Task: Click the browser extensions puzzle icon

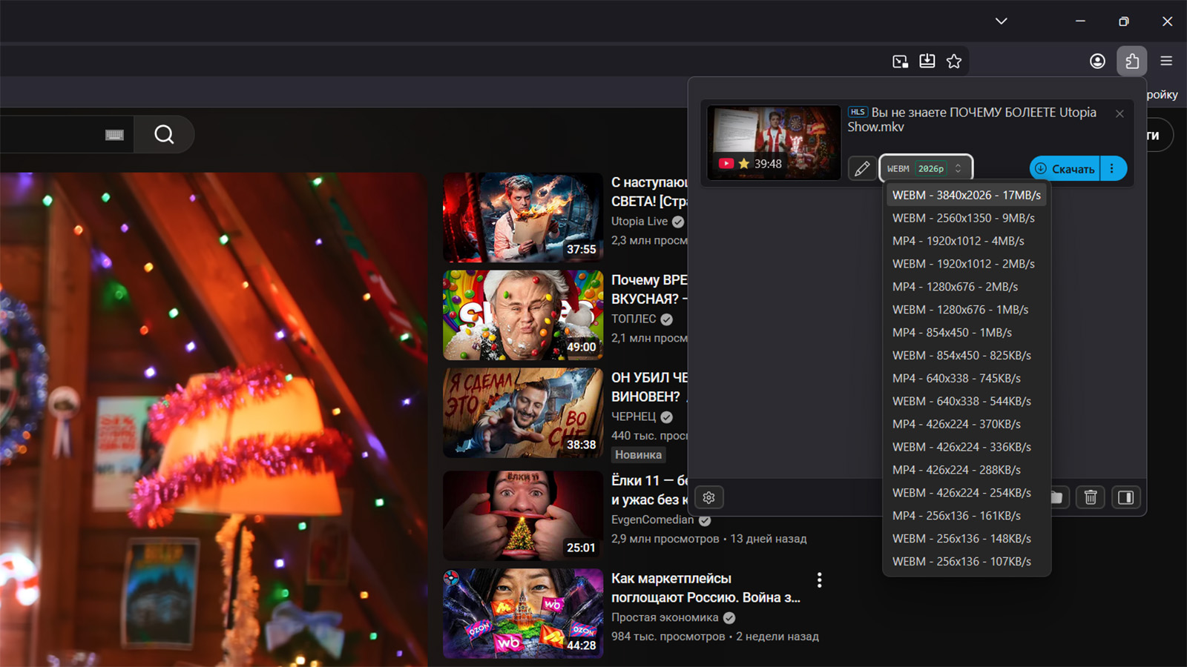Action: tap(1131, 62)
